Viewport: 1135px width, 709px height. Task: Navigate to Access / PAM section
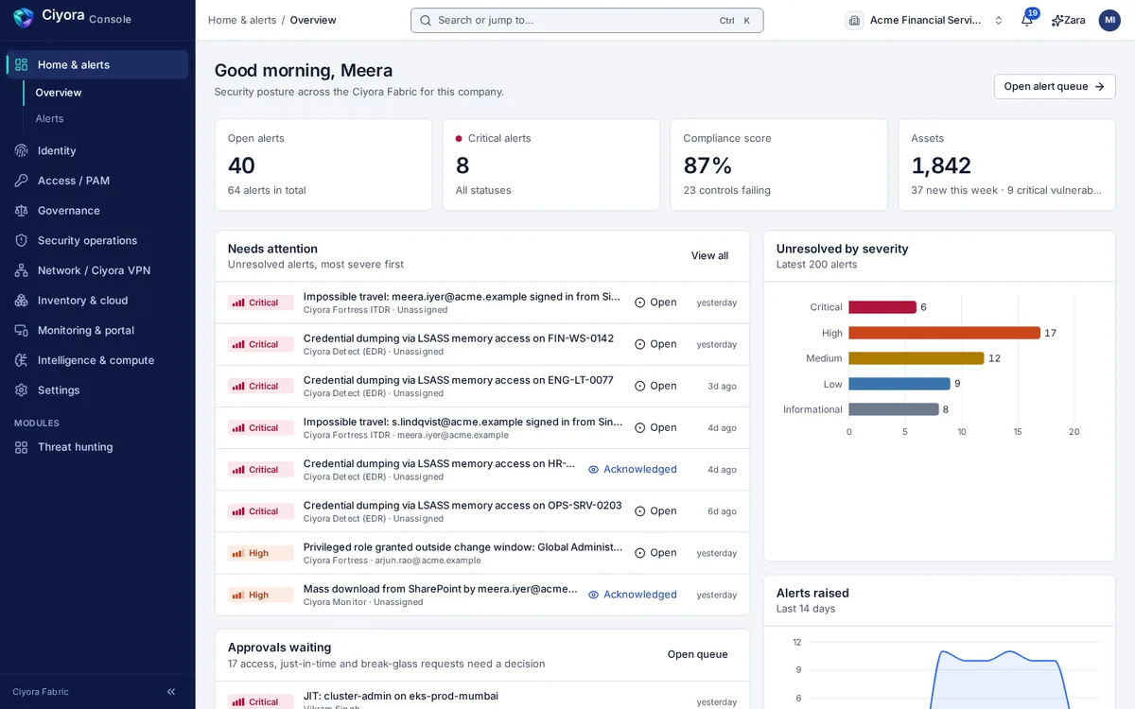tap(97, 181)
